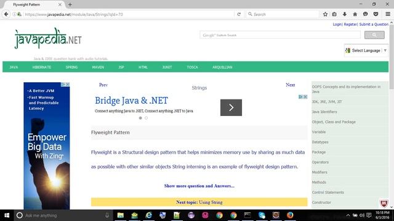Close the Bridge Java & .NET ad

(x=305, y=97)
